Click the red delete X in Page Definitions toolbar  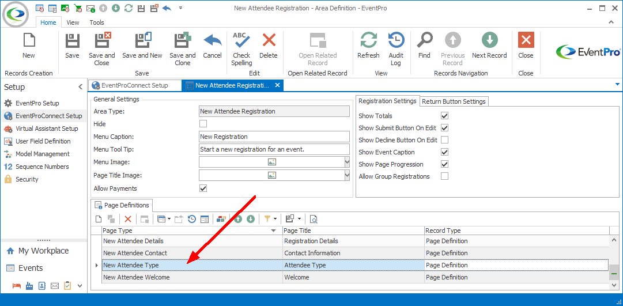tap(128, 218)
